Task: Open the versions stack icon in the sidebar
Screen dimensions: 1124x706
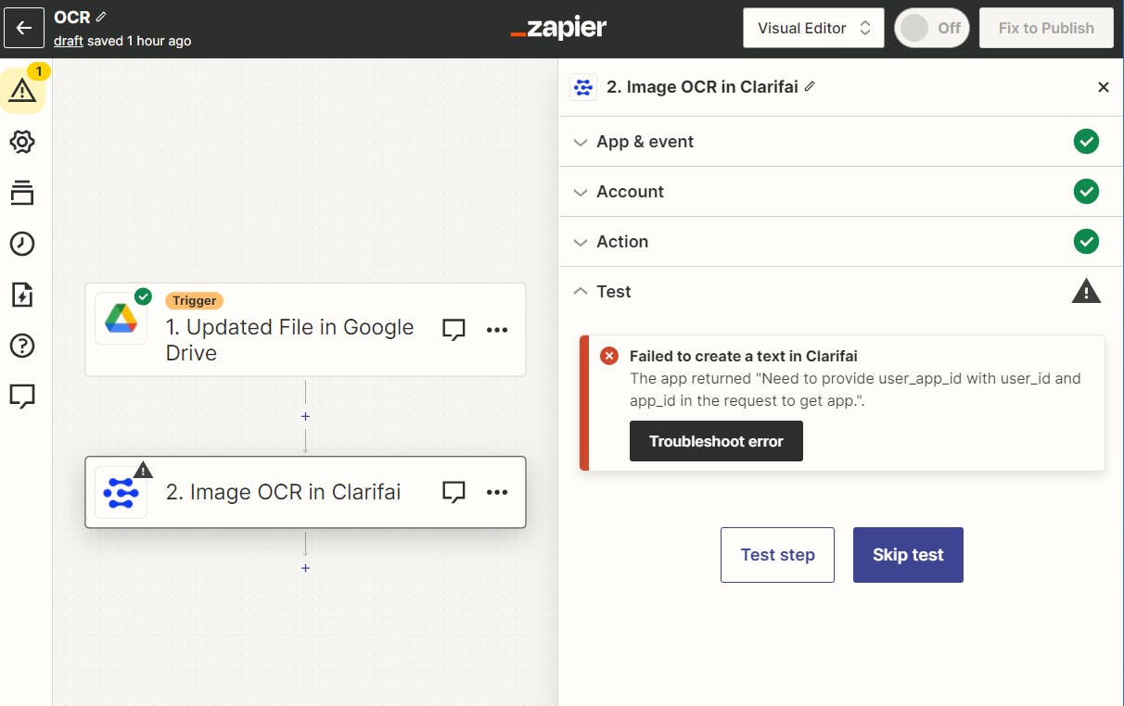Action: [22, 193]
